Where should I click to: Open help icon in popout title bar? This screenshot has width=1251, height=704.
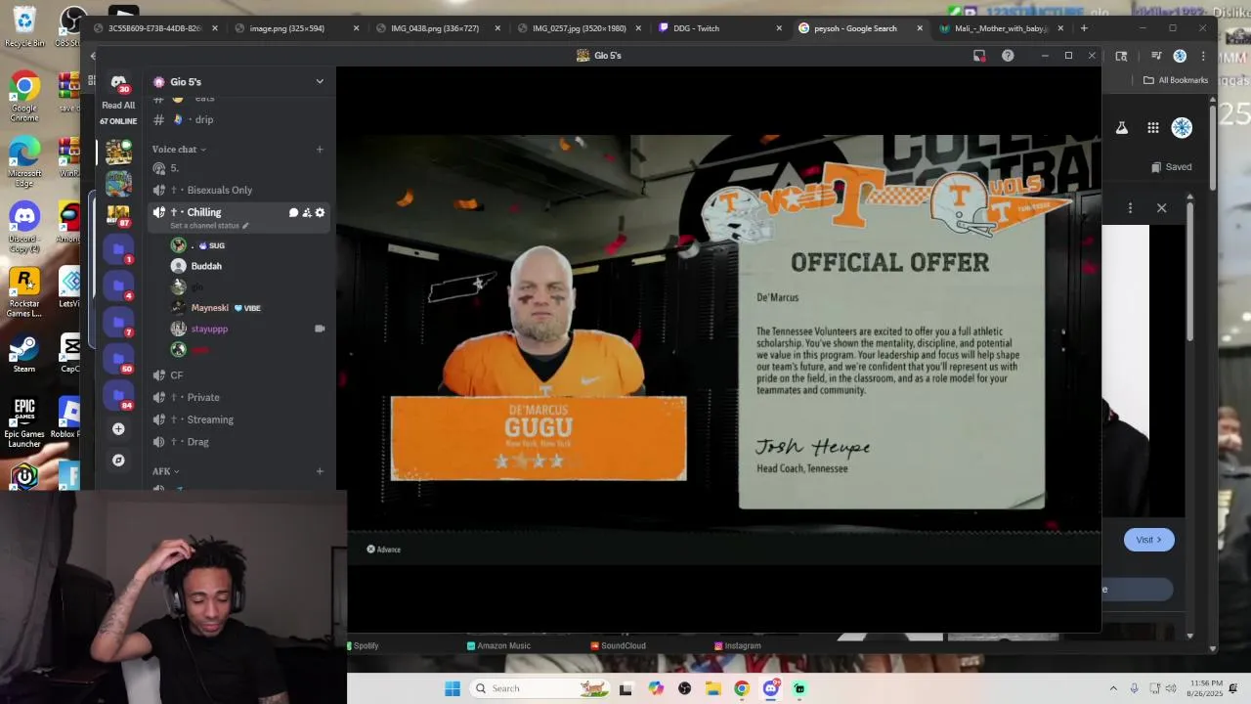1008,56
